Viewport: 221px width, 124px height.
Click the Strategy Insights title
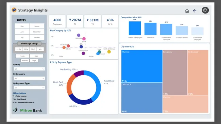(33, 10)
